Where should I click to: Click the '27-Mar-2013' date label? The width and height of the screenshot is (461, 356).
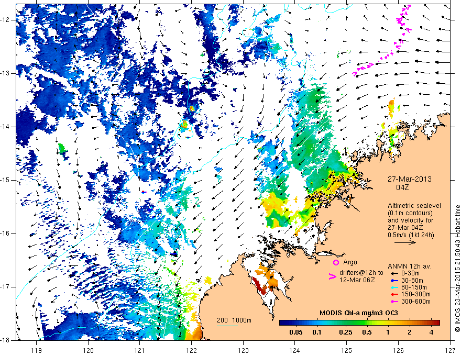[x=410, y=179]
